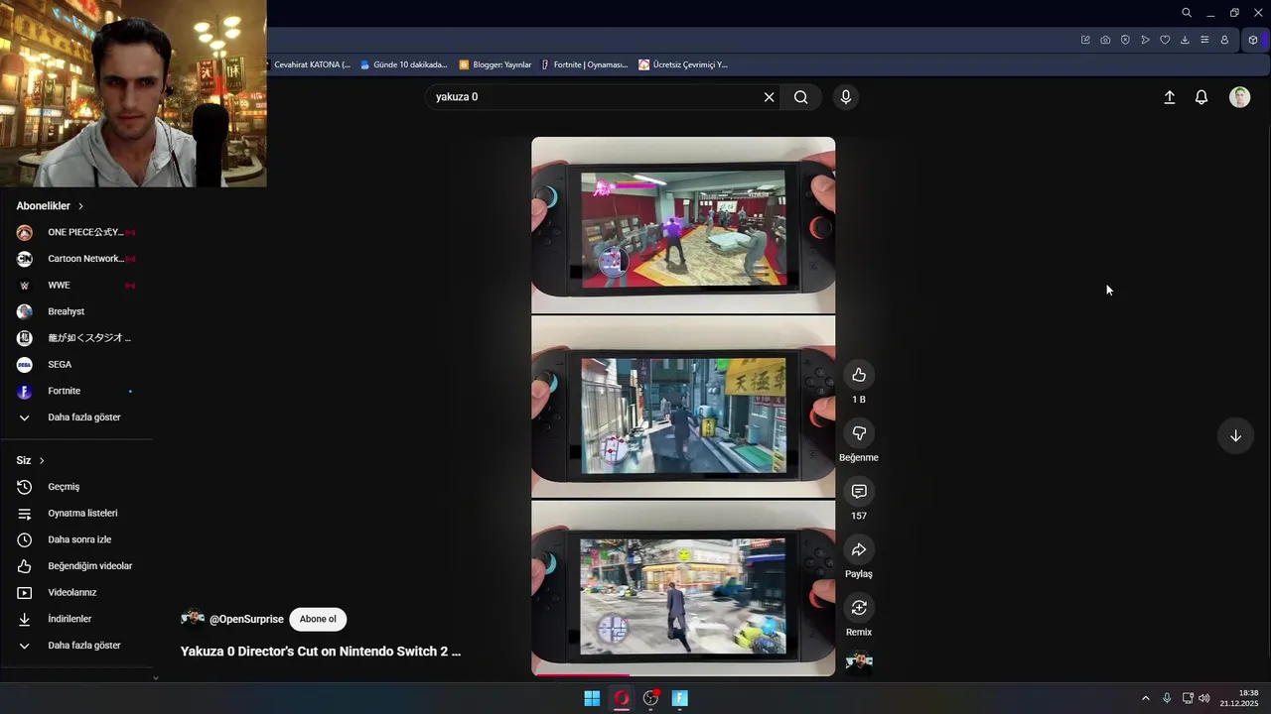Open the browser easy setup sliders icon
The height and width of the screenshot is (714, 1271).
point(1204,40)
